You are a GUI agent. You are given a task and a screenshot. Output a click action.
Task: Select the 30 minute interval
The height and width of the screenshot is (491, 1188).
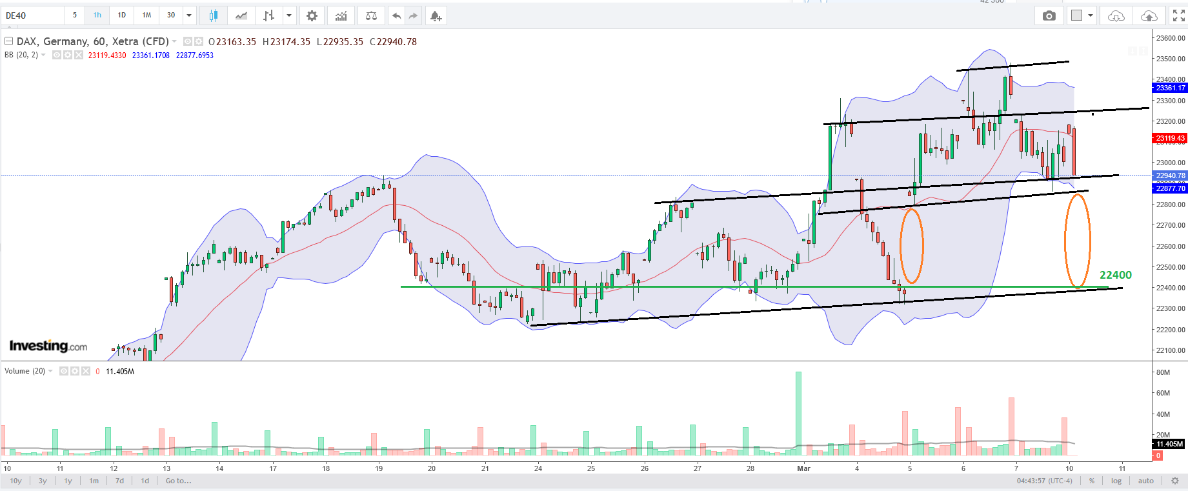pyautogui.click(x=171, y=15)
